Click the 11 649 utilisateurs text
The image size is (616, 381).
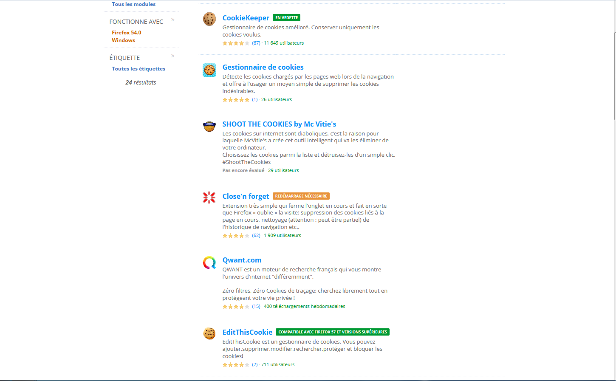[x=284, y=43]
